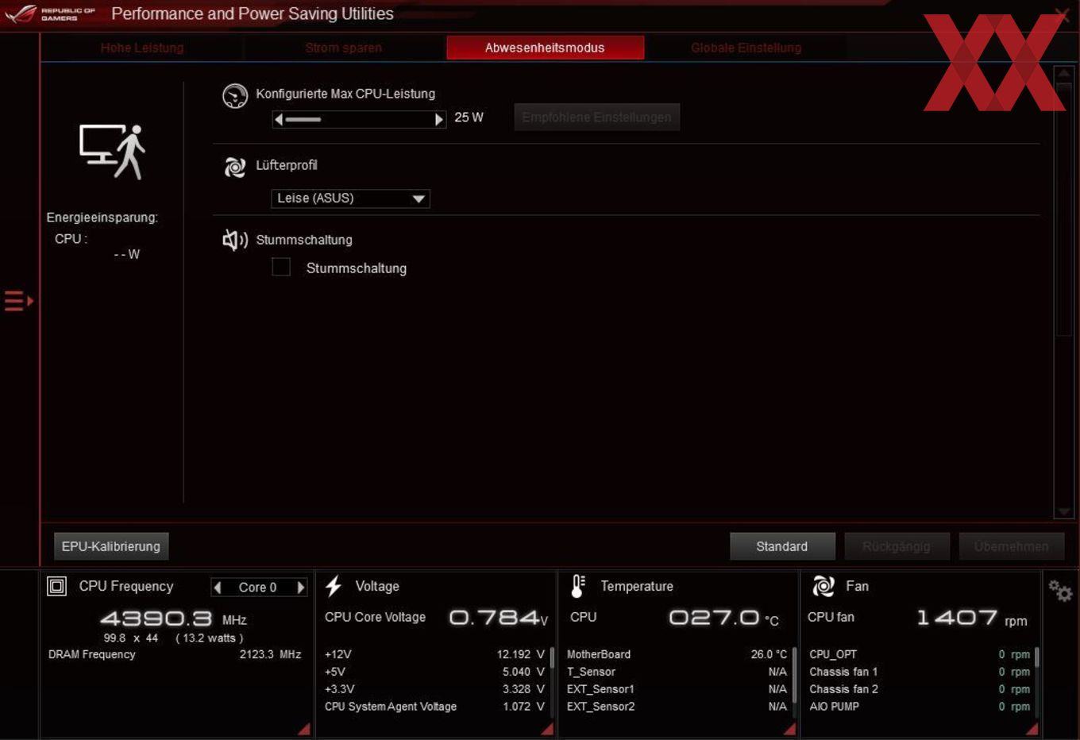Image resolution: width=1080 pixels, height=740 pixels.
Task: Switch to Strom sparen tab
Action: (x=344, y=48)
